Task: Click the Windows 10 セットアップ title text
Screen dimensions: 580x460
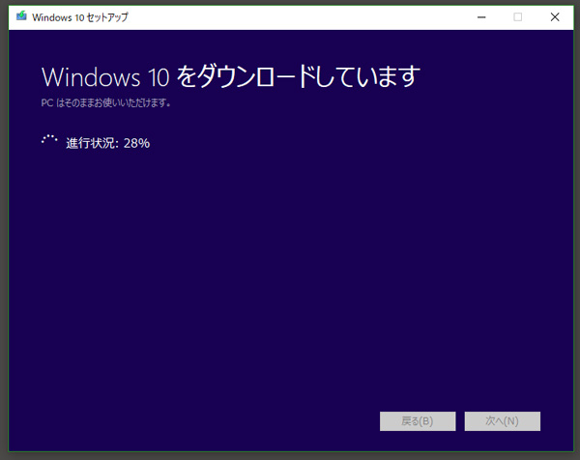Action: click(80, 17)
